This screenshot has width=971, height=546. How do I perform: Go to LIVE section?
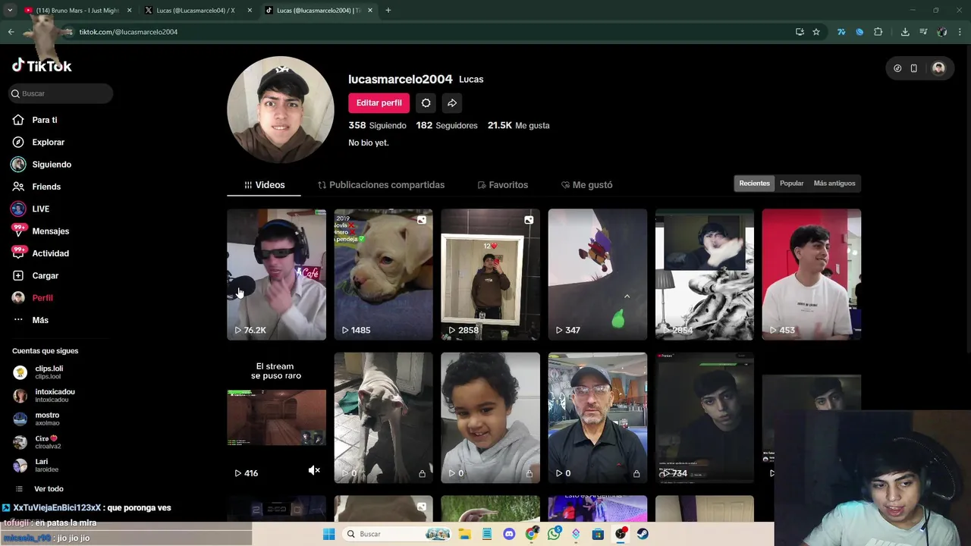pos(40,209)
